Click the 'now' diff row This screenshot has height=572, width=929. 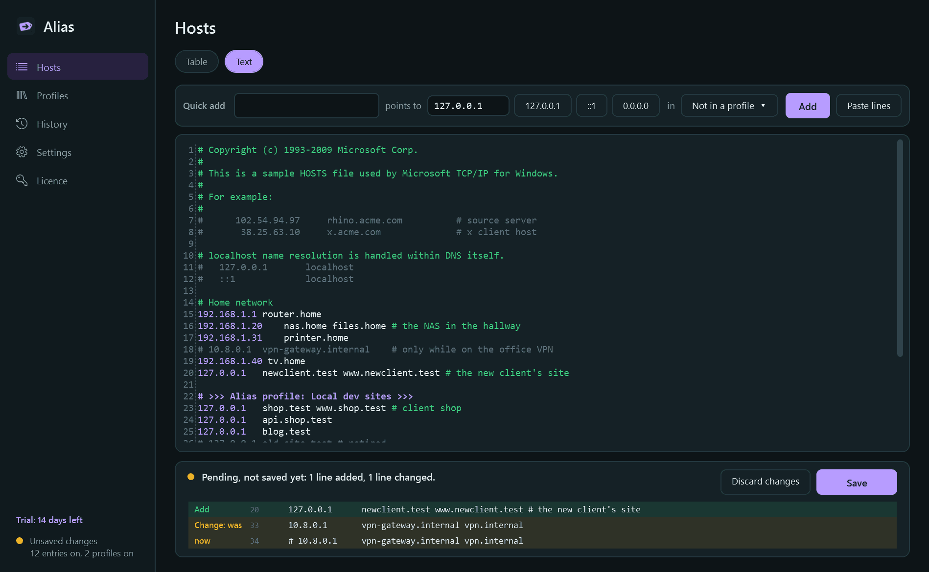[x=542, y=541]
